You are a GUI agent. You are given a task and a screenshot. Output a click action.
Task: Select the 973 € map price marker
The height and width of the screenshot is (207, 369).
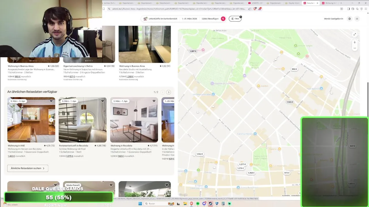point(287,173)
